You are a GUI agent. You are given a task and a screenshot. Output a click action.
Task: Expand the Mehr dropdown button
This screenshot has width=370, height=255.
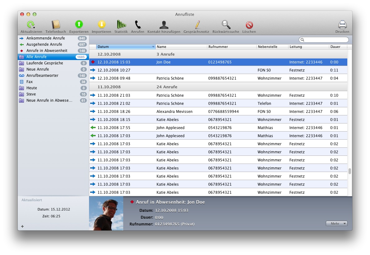click(x=336, y=224)
